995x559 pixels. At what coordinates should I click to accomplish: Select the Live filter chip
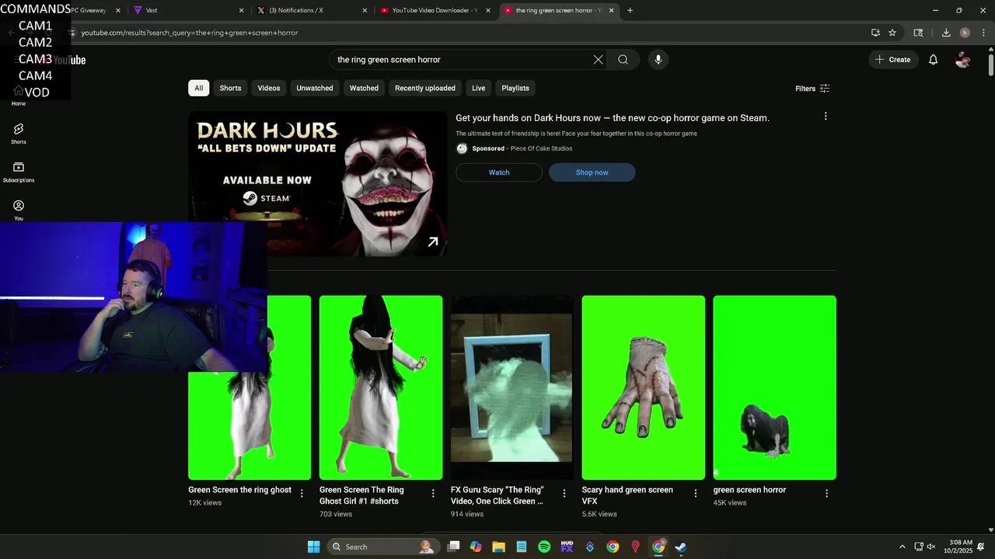pyautogui.click(x=479, y=88)
